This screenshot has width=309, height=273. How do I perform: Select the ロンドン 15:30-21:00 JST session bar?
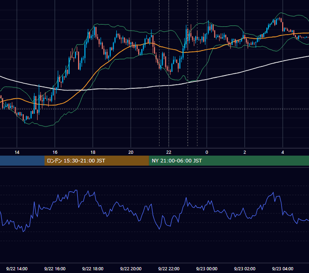tap(96, 161)
